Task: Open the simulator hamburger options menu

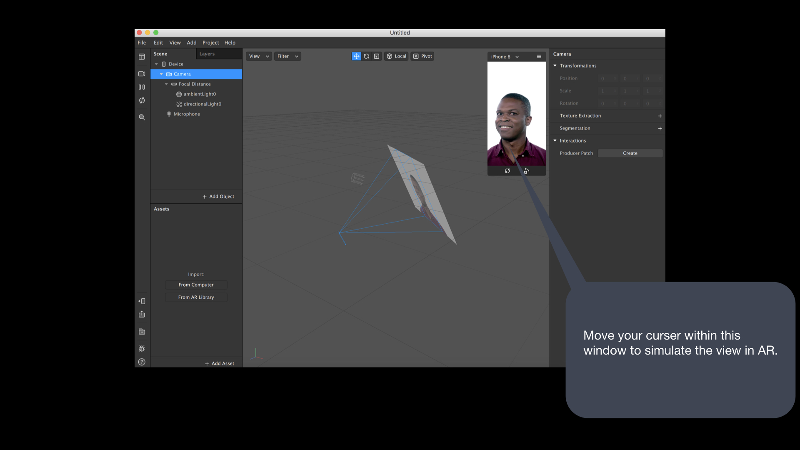Action: [539, 57]
